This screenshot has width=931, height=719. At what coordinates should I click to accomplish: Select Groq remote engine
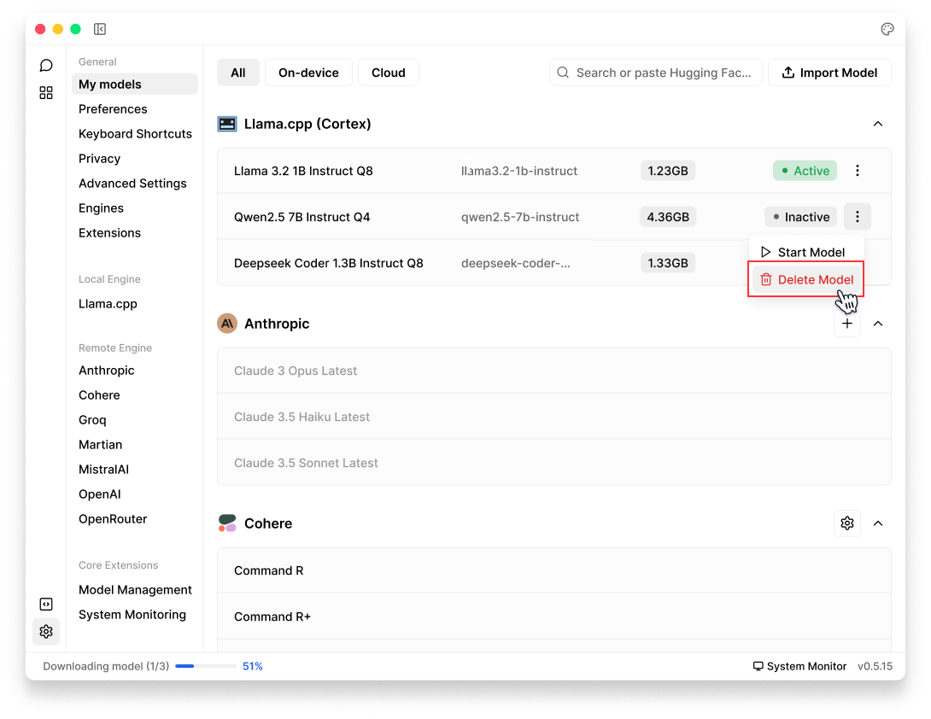[92, 420]
